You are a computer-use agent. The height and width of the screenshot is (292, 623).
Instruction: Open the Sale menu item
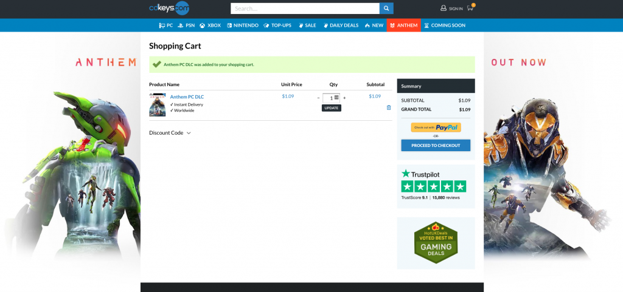[x=307, y=25]
